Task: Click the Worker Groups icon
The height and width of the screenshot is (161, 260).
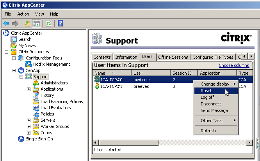Action: click(36, 126)
